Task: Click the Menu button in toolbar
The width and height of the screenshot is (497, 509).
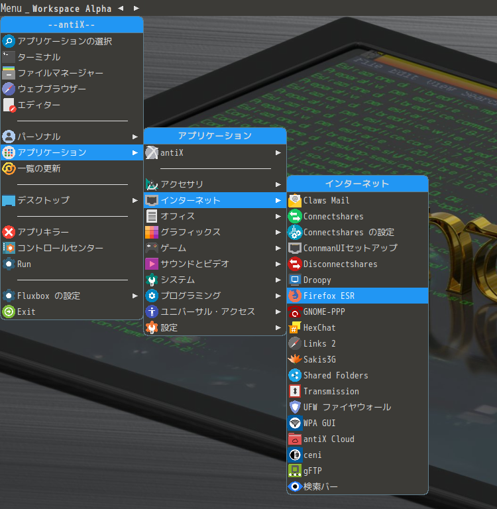Action: pos(11,8)
